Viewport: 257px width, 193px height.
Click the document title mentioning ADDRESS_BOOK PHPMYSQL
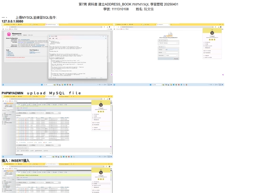pyautogui.click(x=128, y=4)
